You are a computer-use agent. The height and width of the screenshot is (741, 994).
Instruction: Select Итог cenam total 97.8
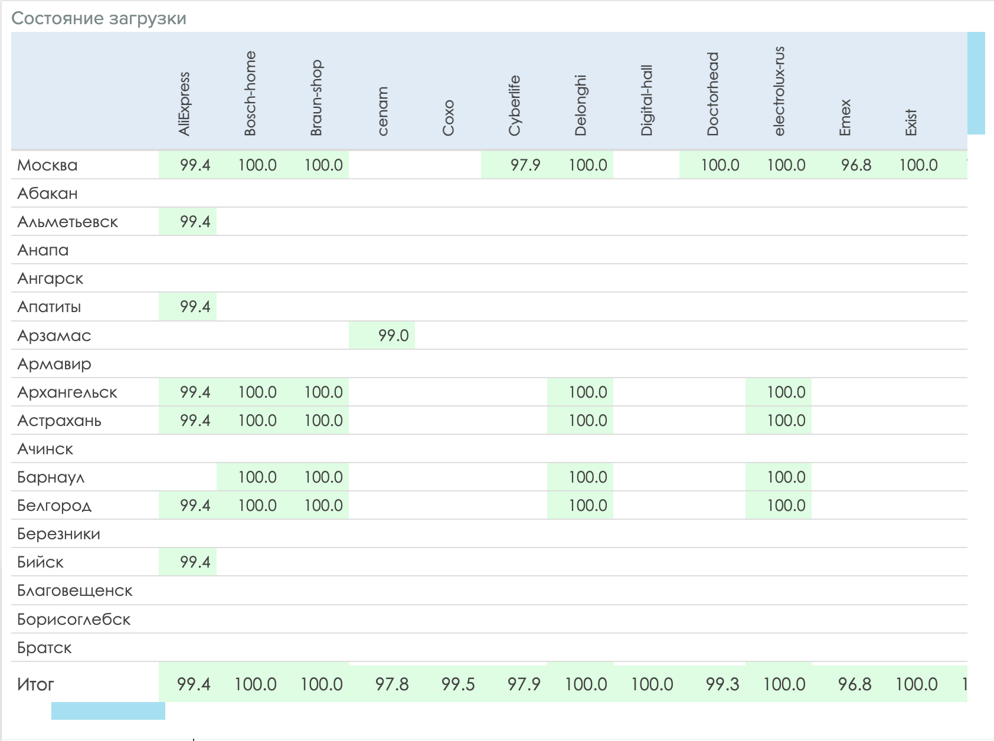tap(392, 684)
